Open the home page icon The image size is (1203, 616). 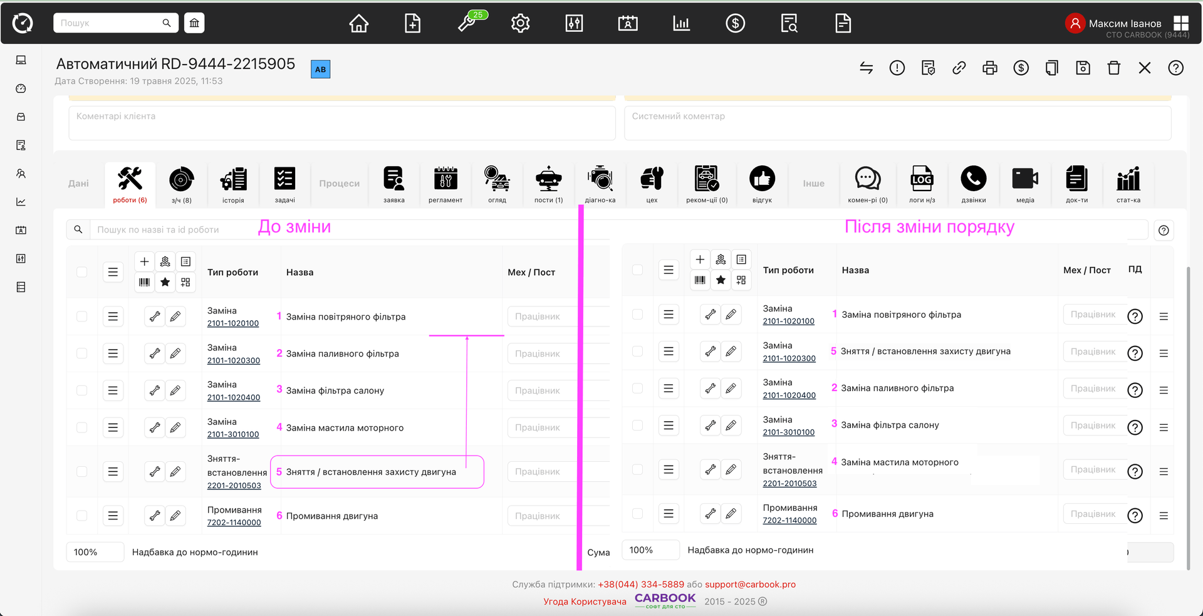(358, 24)
